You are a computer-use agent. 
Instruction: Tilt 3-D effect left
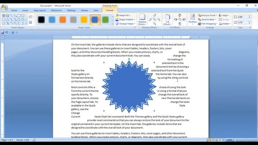tap(176, 20)
